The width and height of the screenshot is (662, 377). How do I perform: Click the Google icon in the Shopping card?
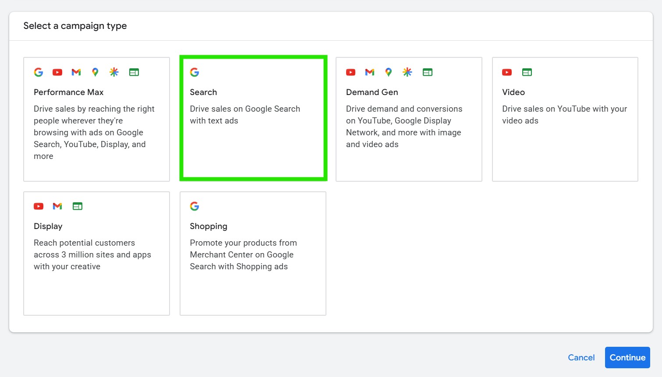click(195, 206)
